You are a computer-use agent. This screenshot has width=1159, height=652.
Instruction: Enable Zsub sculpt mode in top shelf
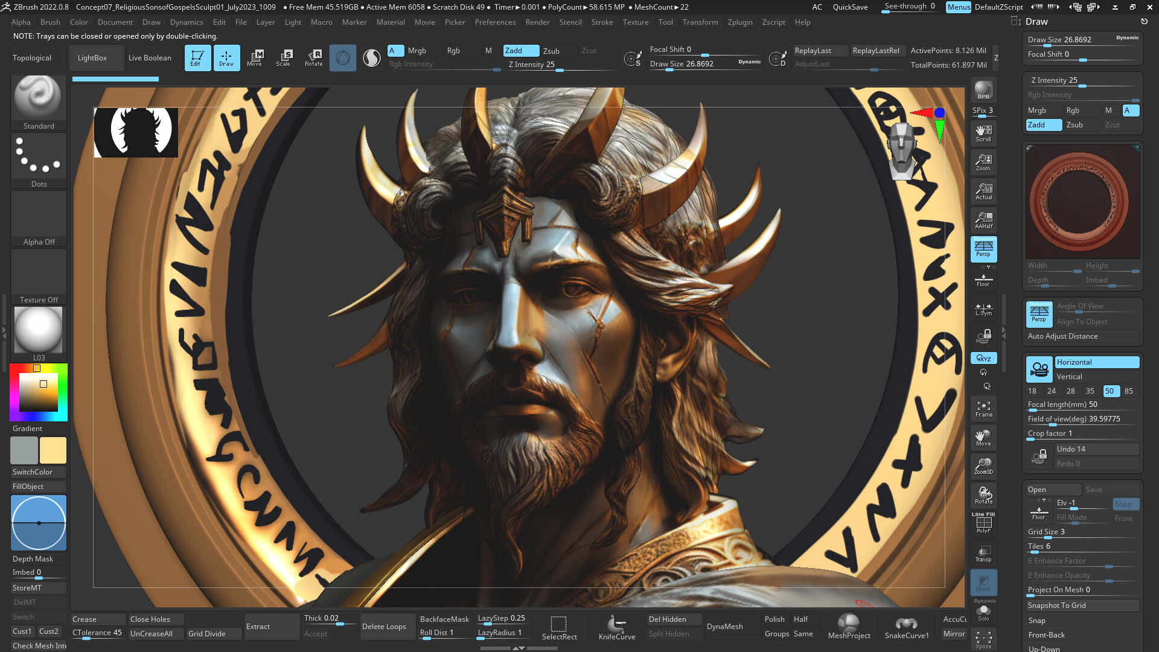pyautogui.click(x=551, y=51)
